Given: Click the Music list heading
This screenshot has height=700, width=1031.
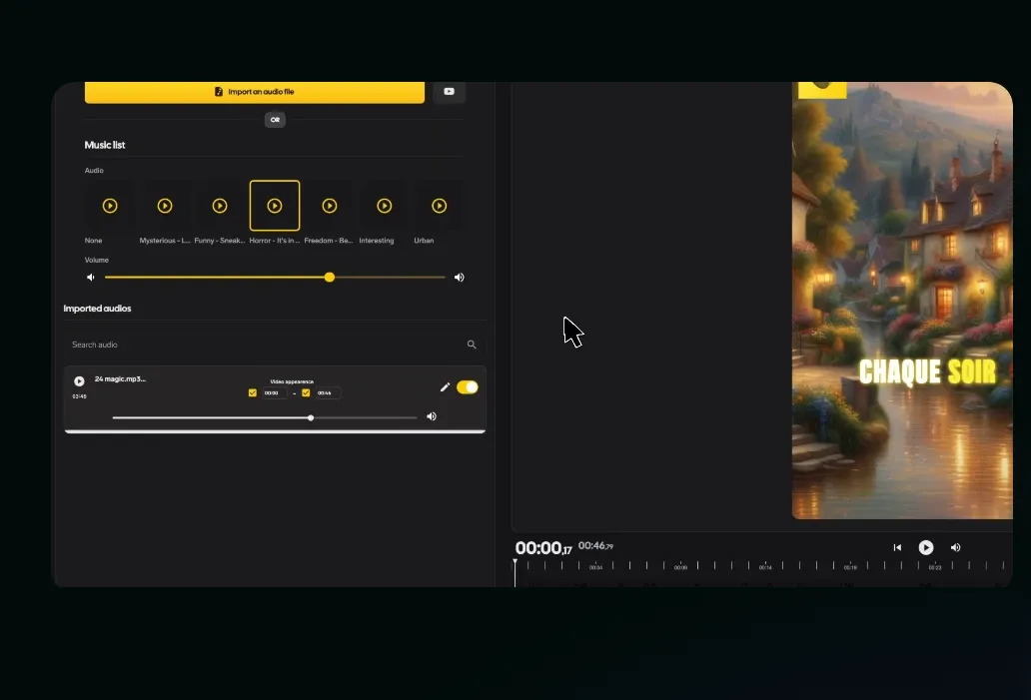Looking at the screenshot, I should [x=105, y=145].
